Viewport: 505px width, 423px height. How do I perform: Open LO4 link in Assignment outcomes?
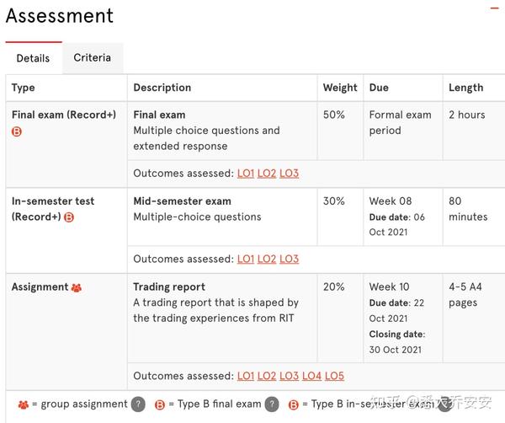pyautogui.click(x=311, y=376)
